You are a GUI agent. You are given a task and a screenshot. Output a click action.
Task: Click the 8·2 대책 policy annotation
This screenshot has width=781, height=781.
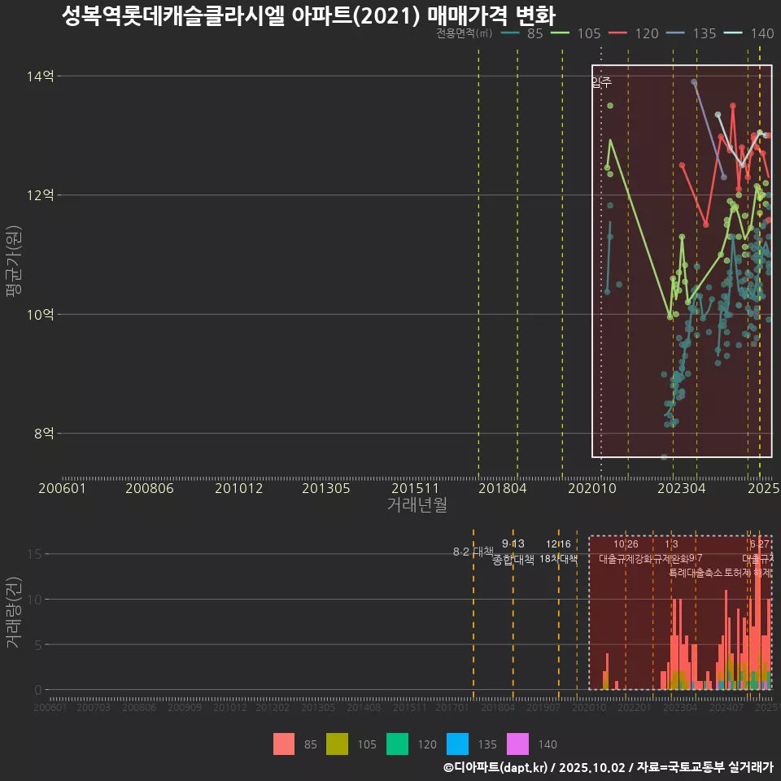click(x=473, y=552)
